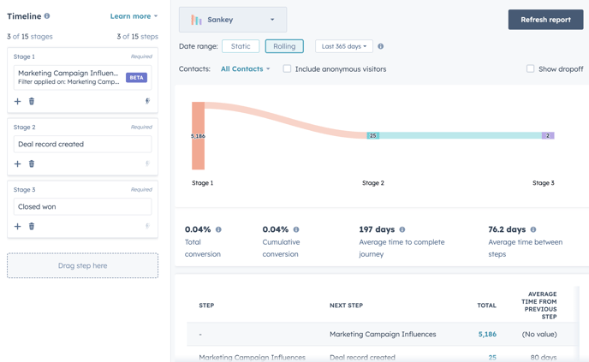
Task: Click the 3 of 15 steps text
Action: (138, 37)
